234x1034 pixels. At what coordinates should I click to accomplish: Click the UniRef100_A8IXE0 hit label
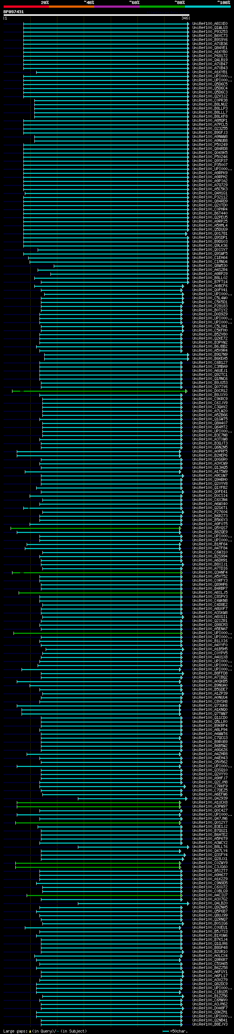[210, 24]
